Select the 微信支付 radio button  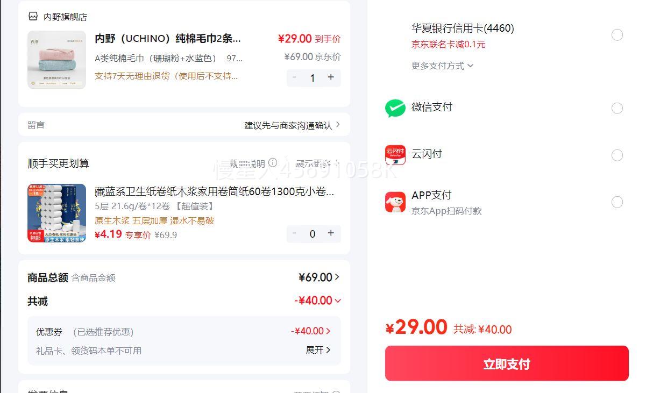point(617,109)
